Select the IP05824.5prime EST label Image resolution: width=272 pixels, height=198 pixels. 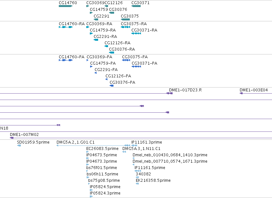point(105,187)
